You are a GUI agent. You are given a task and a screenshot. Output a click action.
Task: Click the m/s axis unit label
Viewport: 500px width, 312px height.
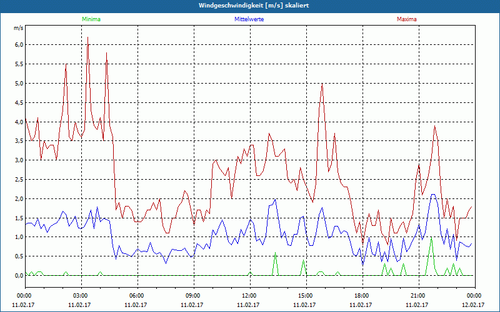[x=18, y=28]
